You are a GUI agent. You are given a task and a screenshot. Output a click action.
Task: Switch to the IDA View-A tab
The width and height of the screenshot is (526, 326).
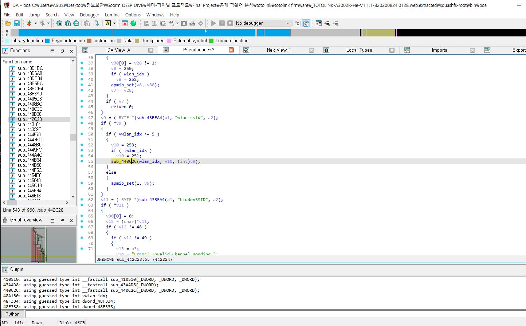118,50
